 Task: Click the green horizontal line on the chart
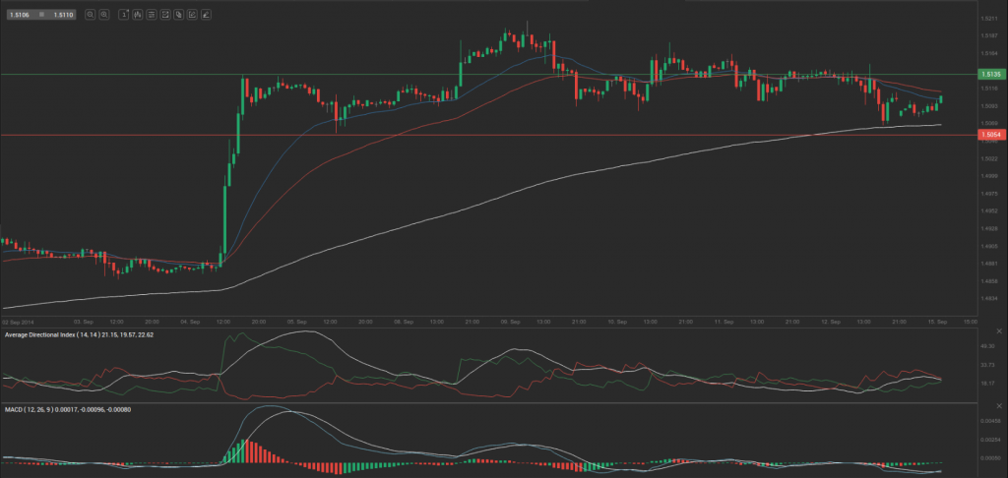tap(492, 74)
